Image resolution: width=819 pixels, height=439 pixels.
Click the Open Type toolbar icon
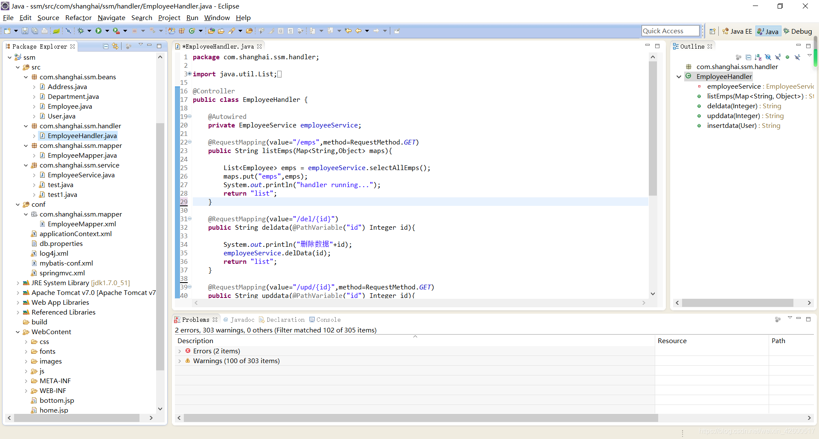pos(211,31)
